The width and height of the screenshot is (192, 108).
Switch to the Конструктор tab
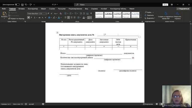[x=33, y=9]
